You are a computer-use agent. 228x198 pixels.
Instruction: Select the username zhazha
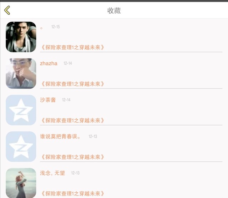[x=48, y=64]
